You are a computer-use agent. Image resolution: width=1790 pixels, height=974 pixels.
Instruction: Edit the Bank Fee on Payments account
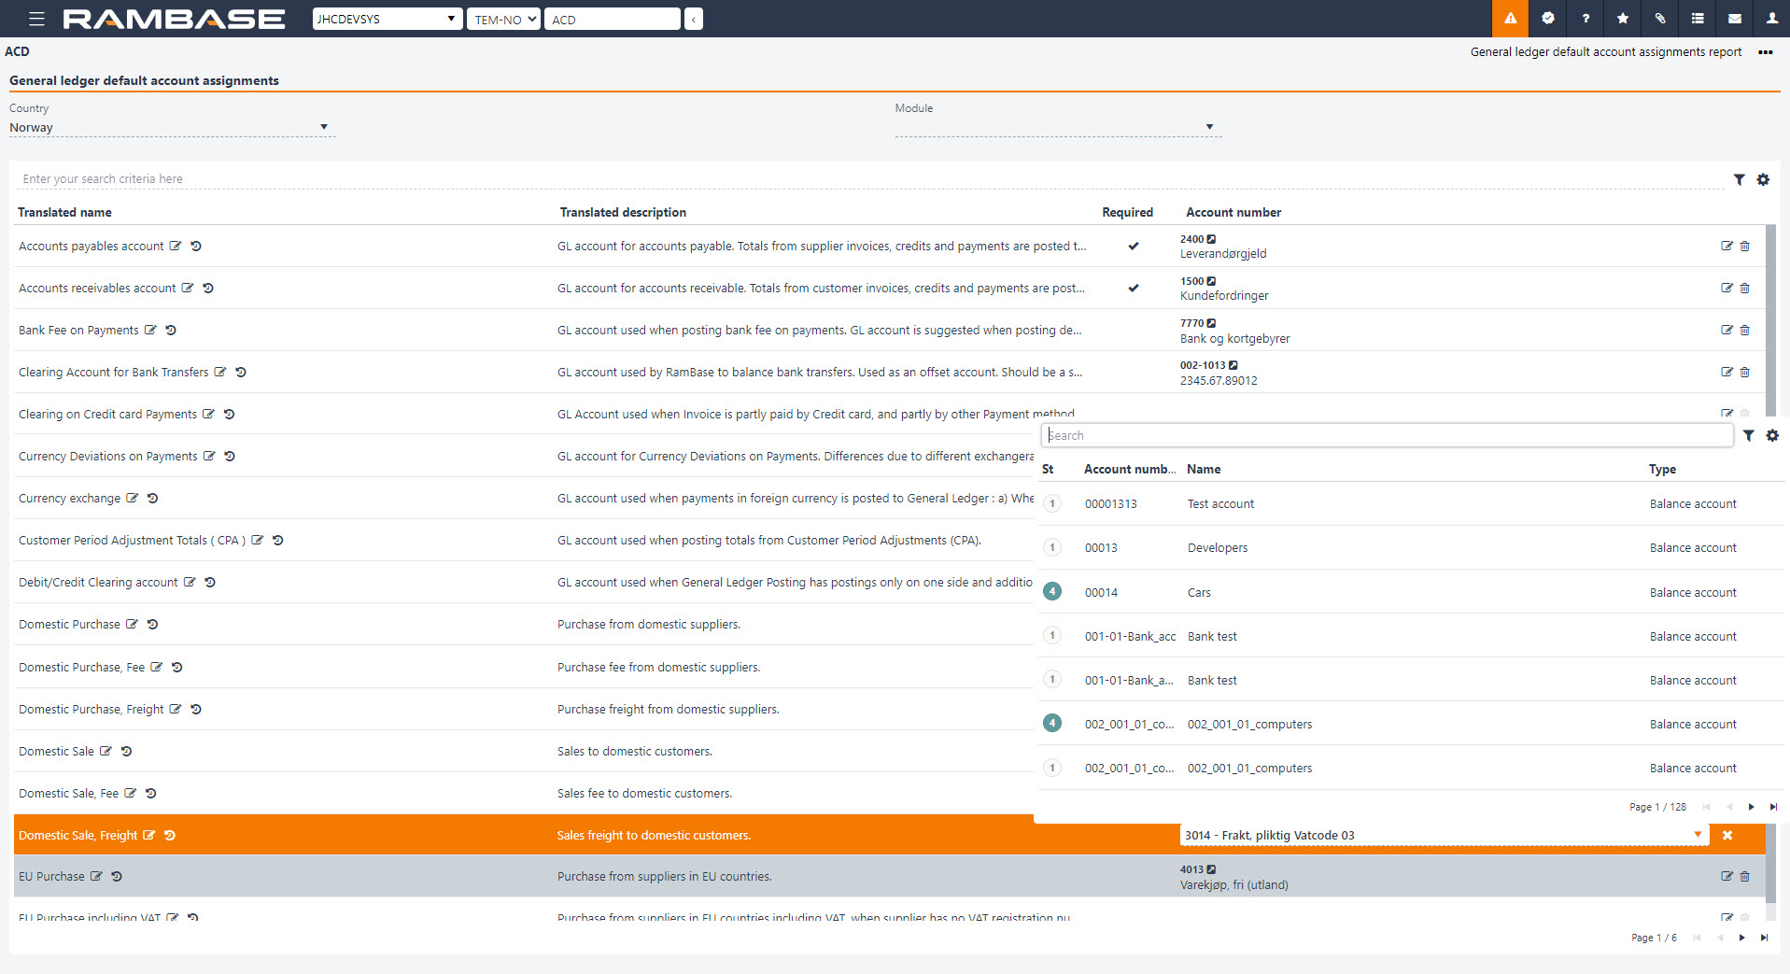(1727, 331)
